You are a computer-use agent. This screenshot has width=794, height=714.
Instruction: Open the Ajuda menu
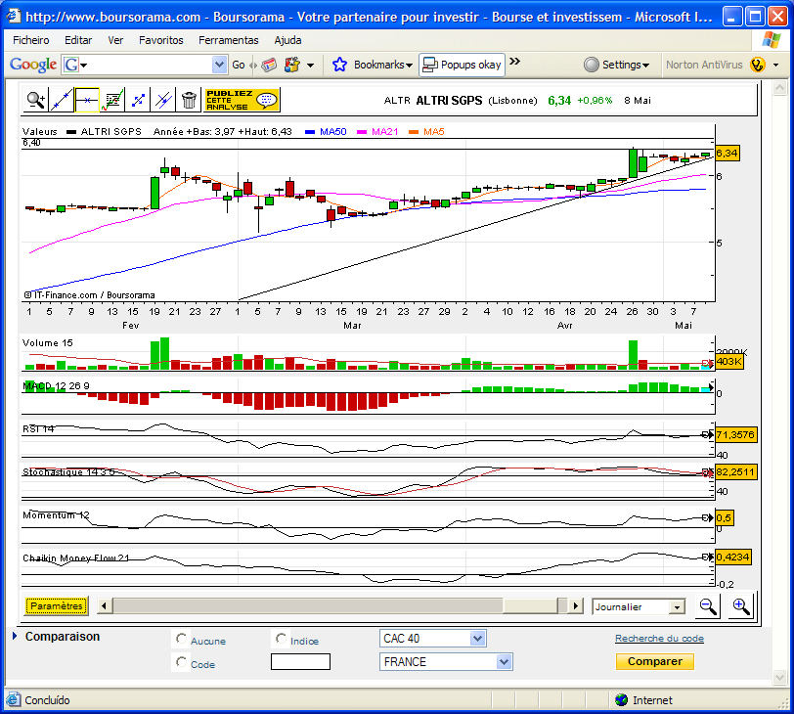click(287, 40)
